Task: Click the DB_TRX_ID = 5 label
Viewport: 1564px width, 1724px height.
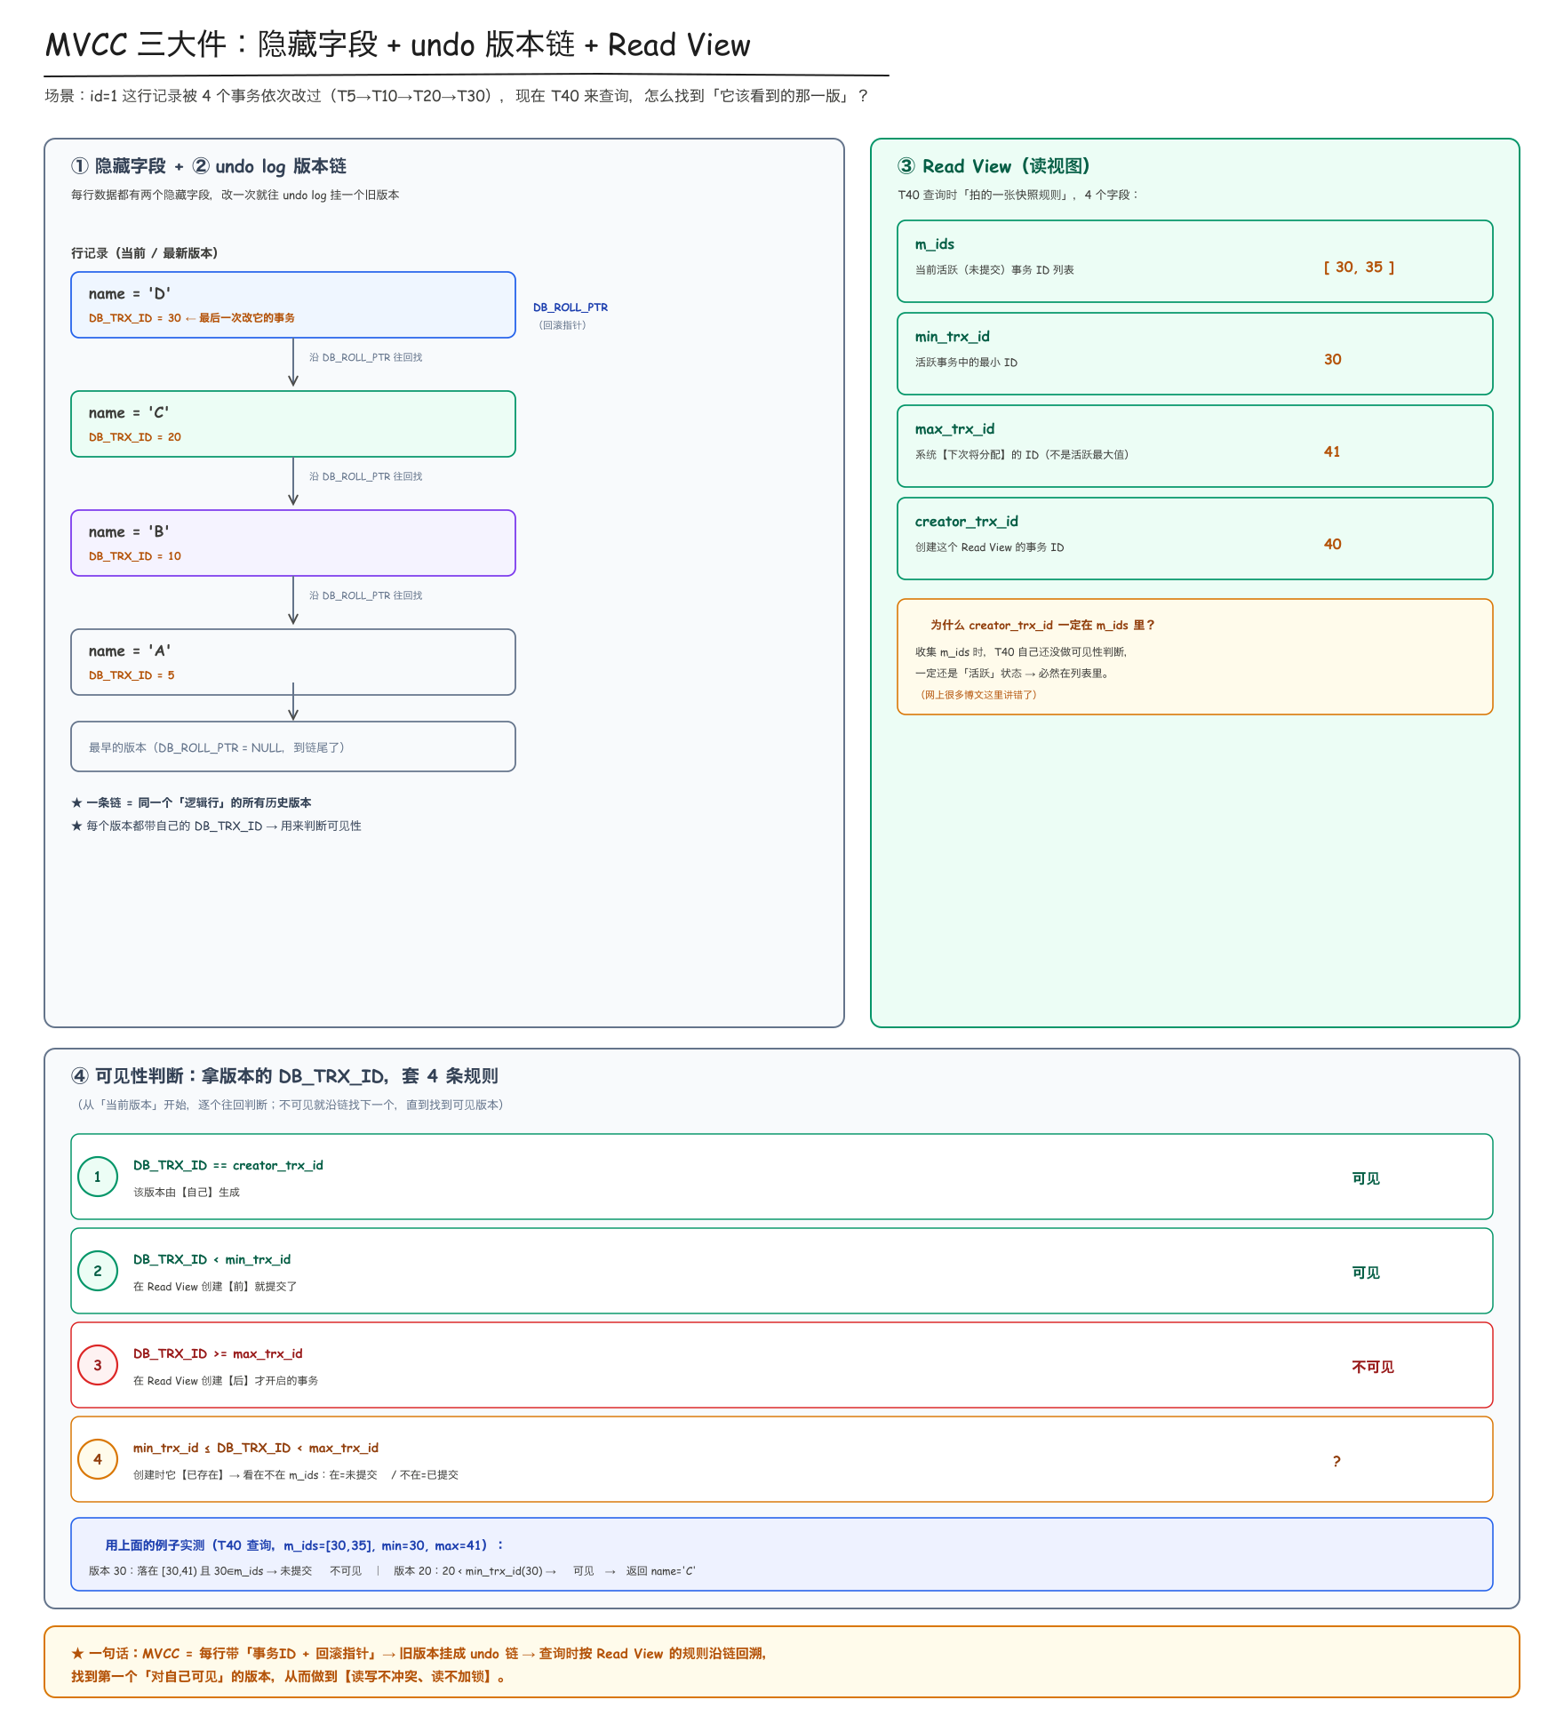Action: (x=132, y=675)
